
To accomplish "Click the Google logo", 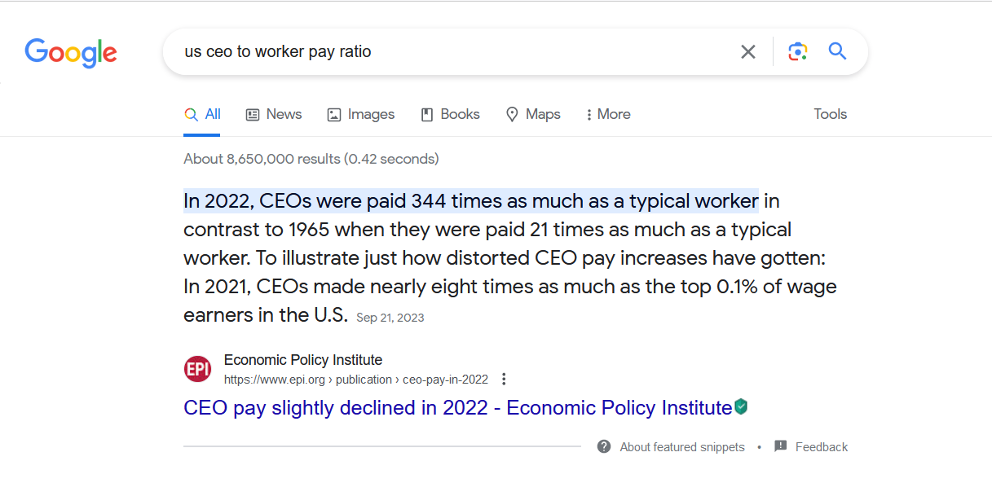I will [71, 53].
